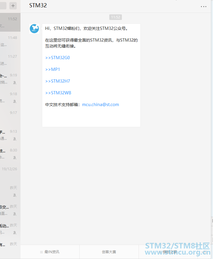
Task: Click the 11:52 message time label
Action: pyautogui.click(x=115, y=17)
